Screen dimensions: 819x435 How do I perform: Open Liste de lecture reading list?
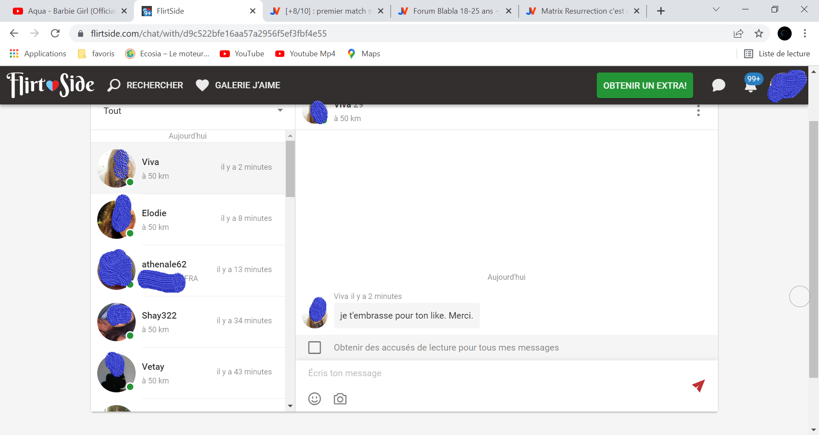(x=777, y=54)
